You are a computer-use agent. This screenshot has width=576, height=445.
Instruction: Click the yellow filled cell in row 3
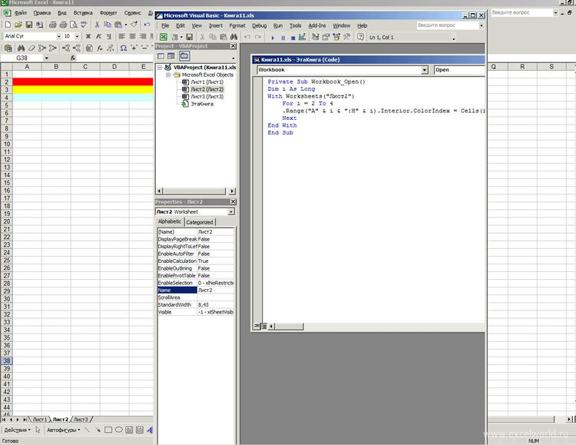click(x=83, y=89)
